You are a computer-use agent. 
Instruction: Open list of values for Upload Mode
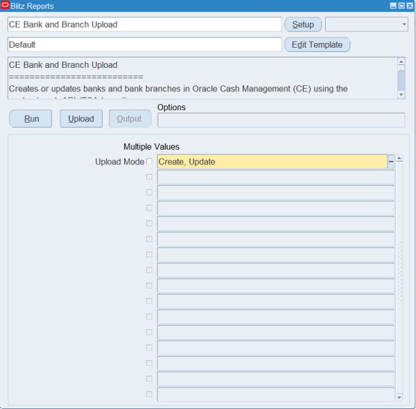point(391,162)
